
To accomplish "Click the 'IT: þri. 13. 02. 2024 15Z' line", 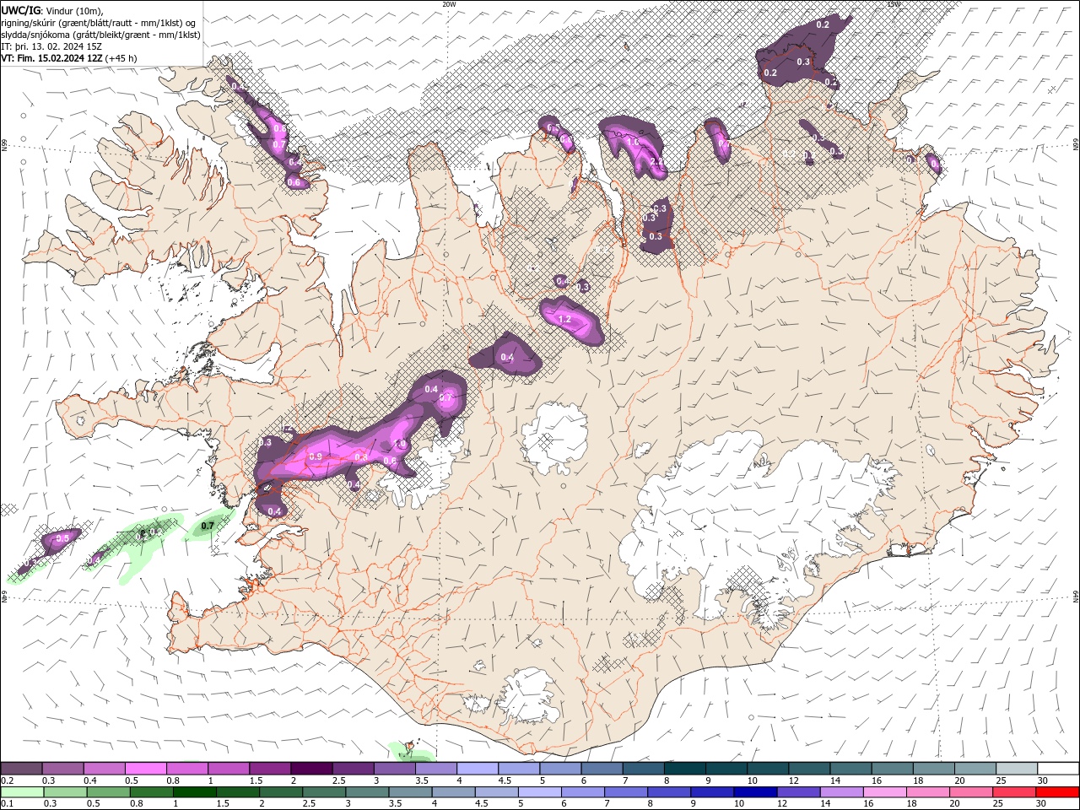I will tap(51, 46).
